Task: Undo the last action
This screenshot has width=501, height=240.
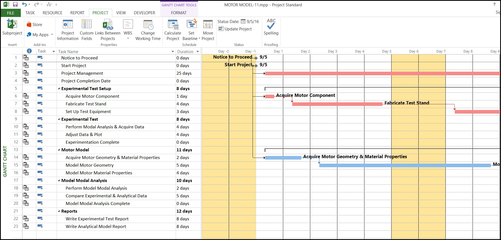Action: pos(24,5)
